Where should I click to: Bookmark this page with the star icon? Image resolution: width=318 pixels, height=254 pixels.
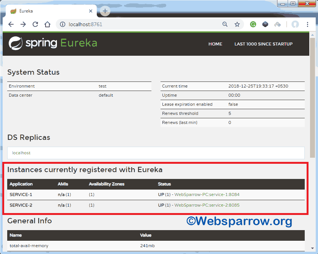click(237, 24)
